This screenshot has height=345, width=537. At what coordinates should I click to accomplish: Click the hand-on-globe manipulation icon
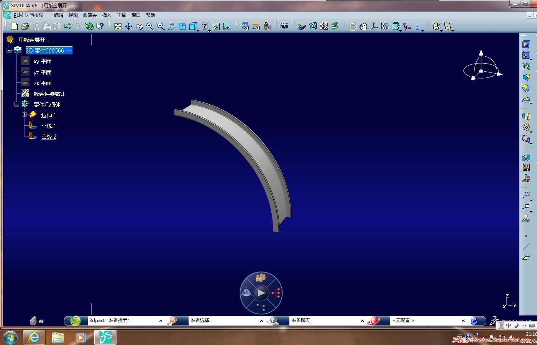363,26
